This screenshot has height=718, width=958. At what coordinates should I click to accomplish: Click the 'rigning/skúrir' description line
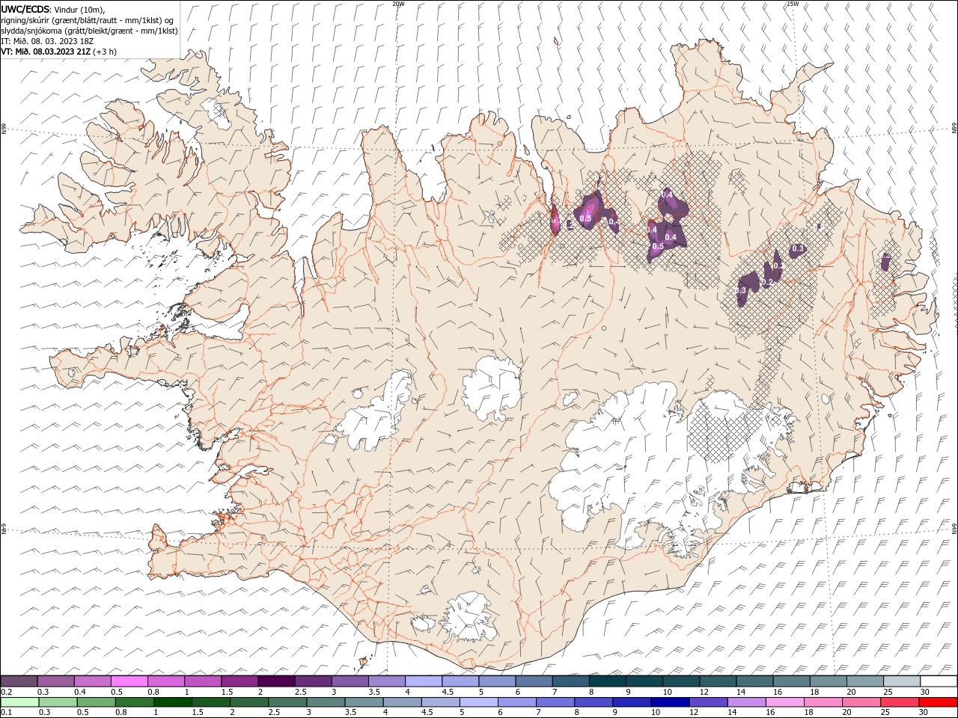88,20
